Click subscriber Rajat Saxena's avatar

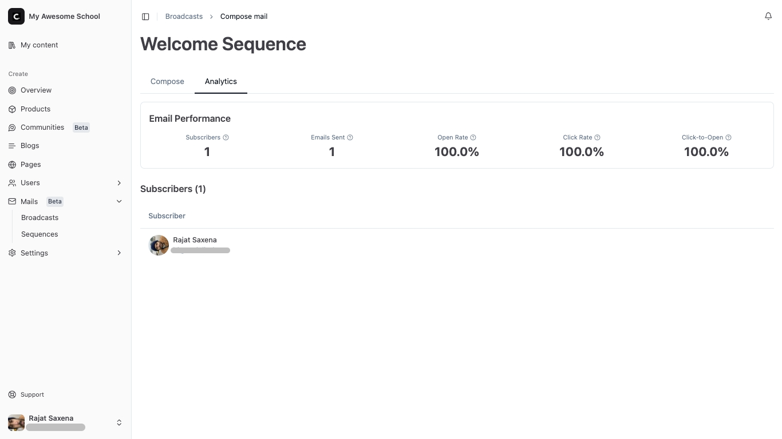[x=159, y=245]
